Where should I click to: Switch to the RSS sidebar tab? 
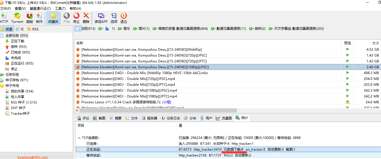pos(33,29)
